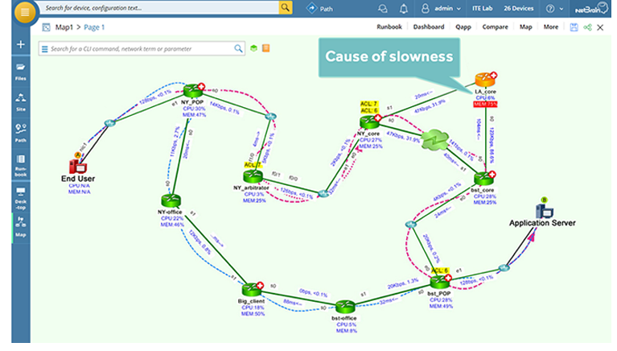Image resolution: width=617 pixels, height=351 pixels.
Task: Select the NY_core router
Action: pos(369,122)
